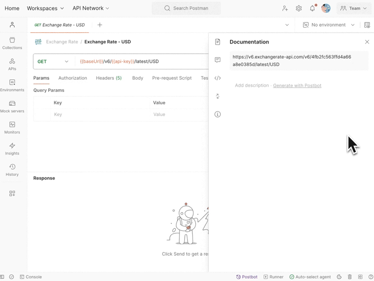Viewport: 374px width, 281px height.
Task: Switch to the Authorization tab
Action: coord(73,78)
